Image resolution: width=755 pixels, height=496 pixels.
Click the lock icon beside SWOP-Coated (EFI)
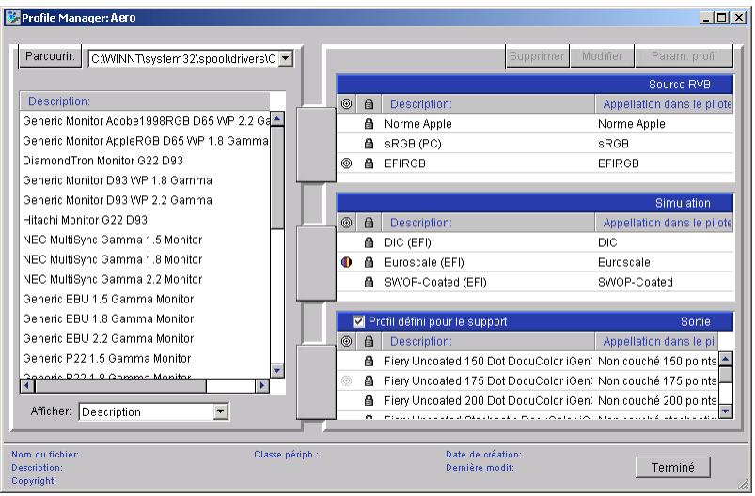[369, 282]
